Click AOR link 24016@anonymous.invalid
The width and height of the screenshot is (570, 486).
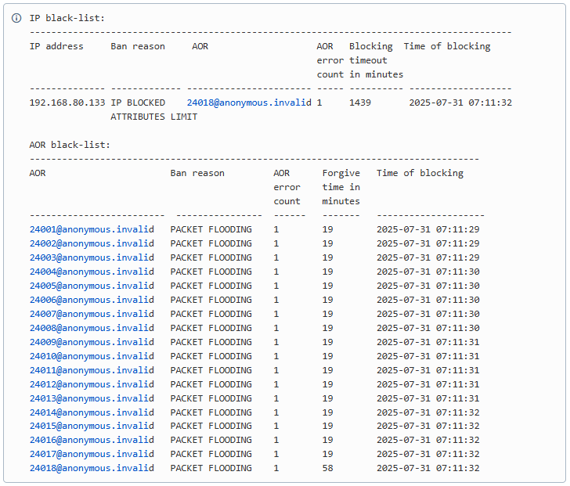pos(92,440)
